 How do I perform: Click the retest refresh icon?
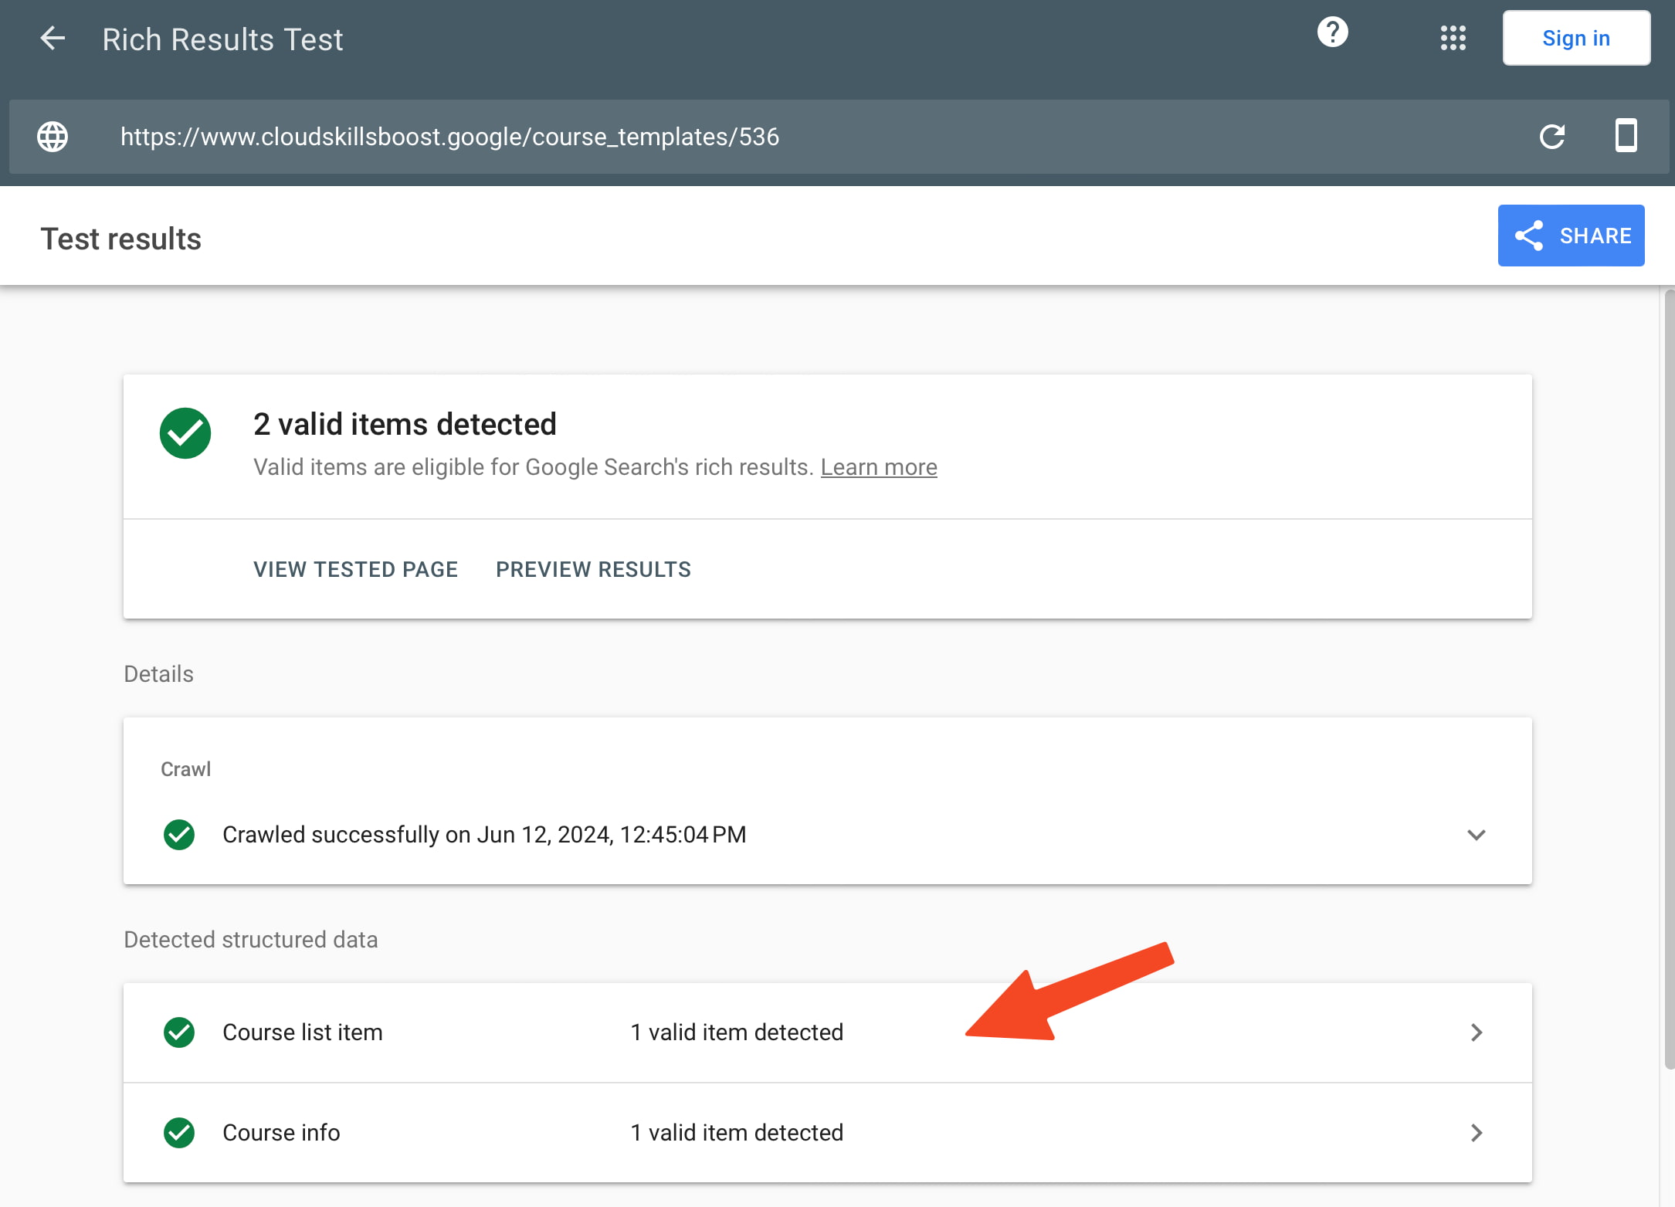(x=1553, y=137)
